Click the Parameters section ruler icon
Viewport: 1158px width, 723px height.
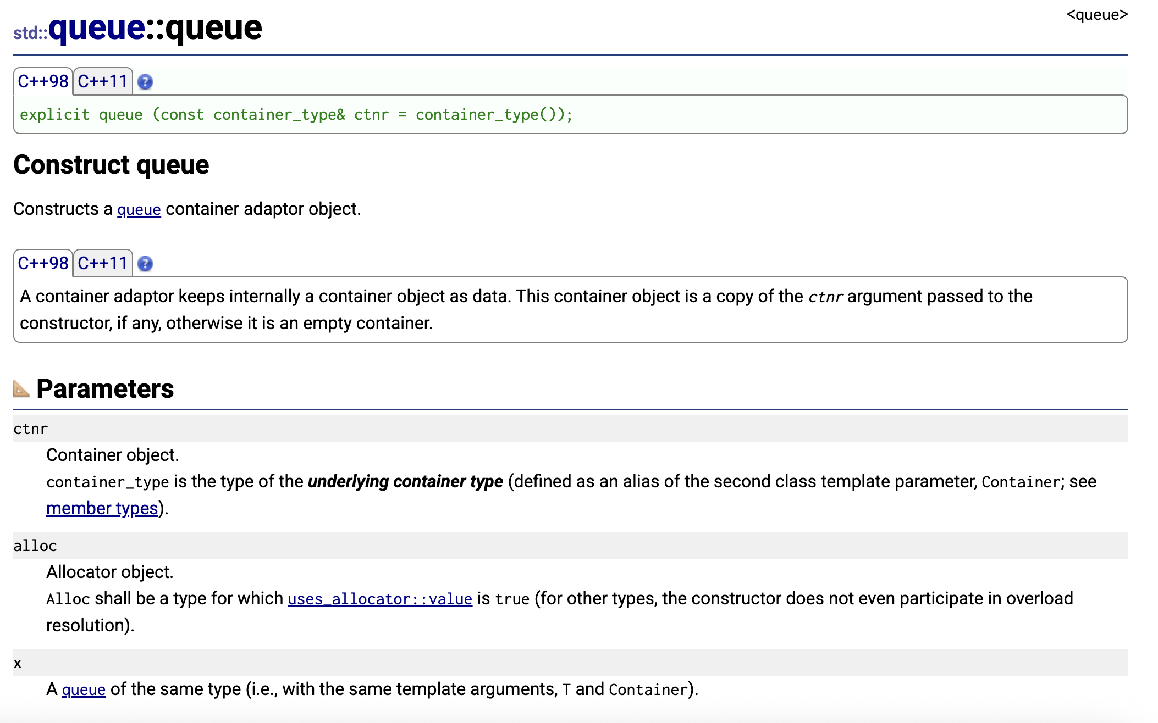tap(21, 389)
